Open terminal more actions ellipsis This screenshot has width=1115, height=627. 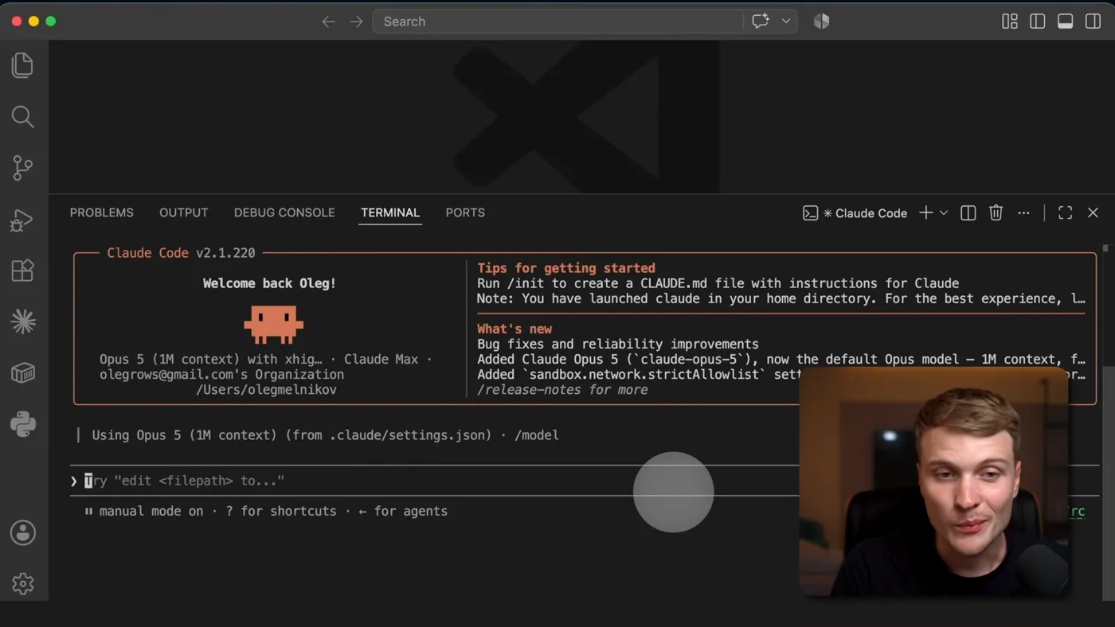coord(1023,212)
